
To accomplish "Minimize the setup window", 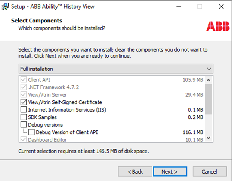I will coord(179,7).
